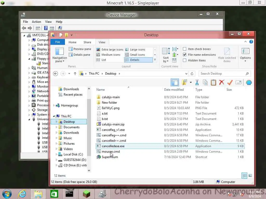Click the Copy icon in Explorer toolbar
Viewport: 266px width, 199px height.
click(205, 83)
